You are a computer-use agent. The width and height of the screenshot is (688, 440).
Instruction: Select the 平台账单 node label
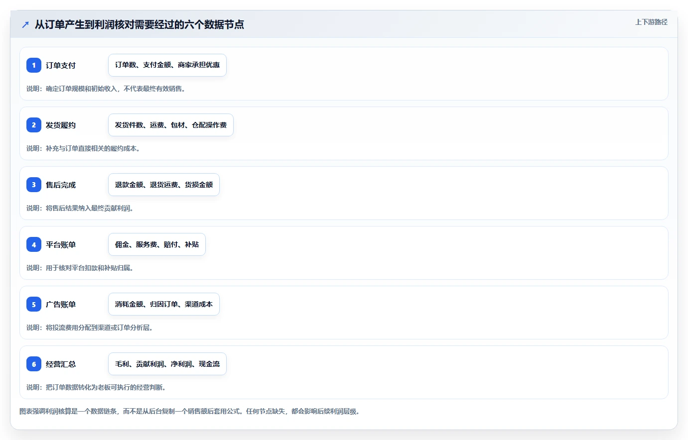point(61,244)
